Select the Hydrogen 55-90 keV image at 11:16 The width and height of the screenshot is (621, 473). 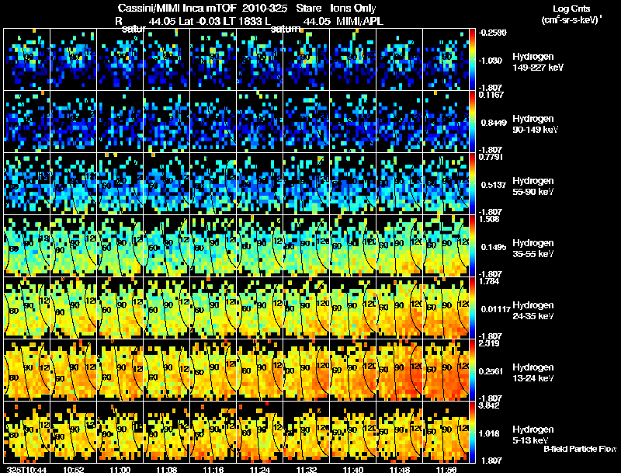pos(213,183)
